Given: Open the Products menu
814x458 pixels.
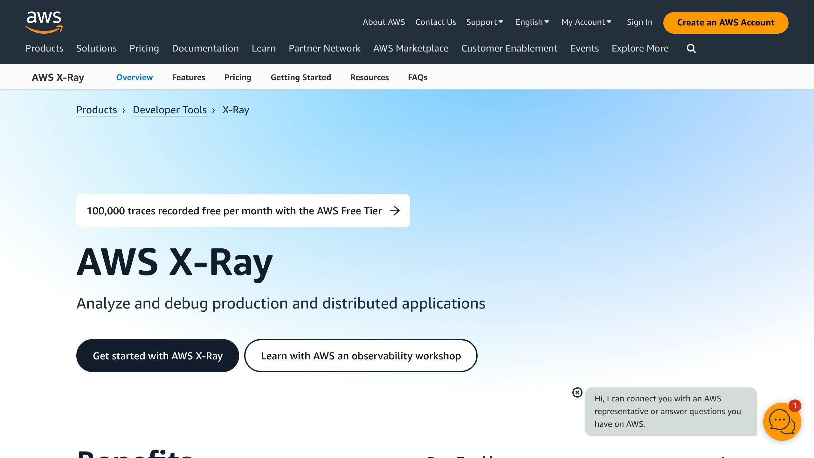Looking at the screenshot, I should 45,48.
